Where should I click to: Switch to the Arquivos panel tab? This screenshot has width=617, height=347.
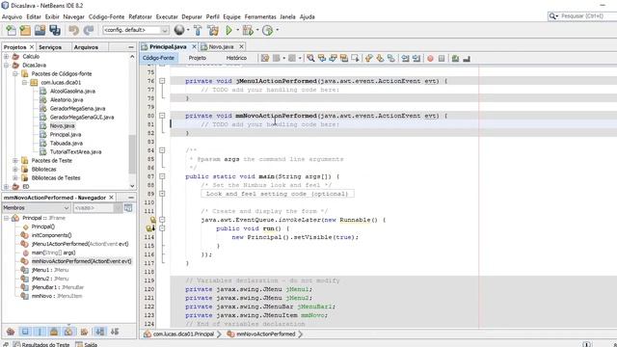[x=86, y=47]
